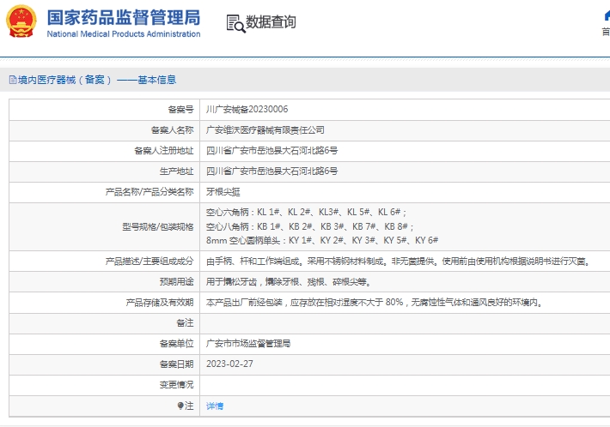610x427 pixels.
Task: Click product description starting 由手柄
Action: coord(399,262)
